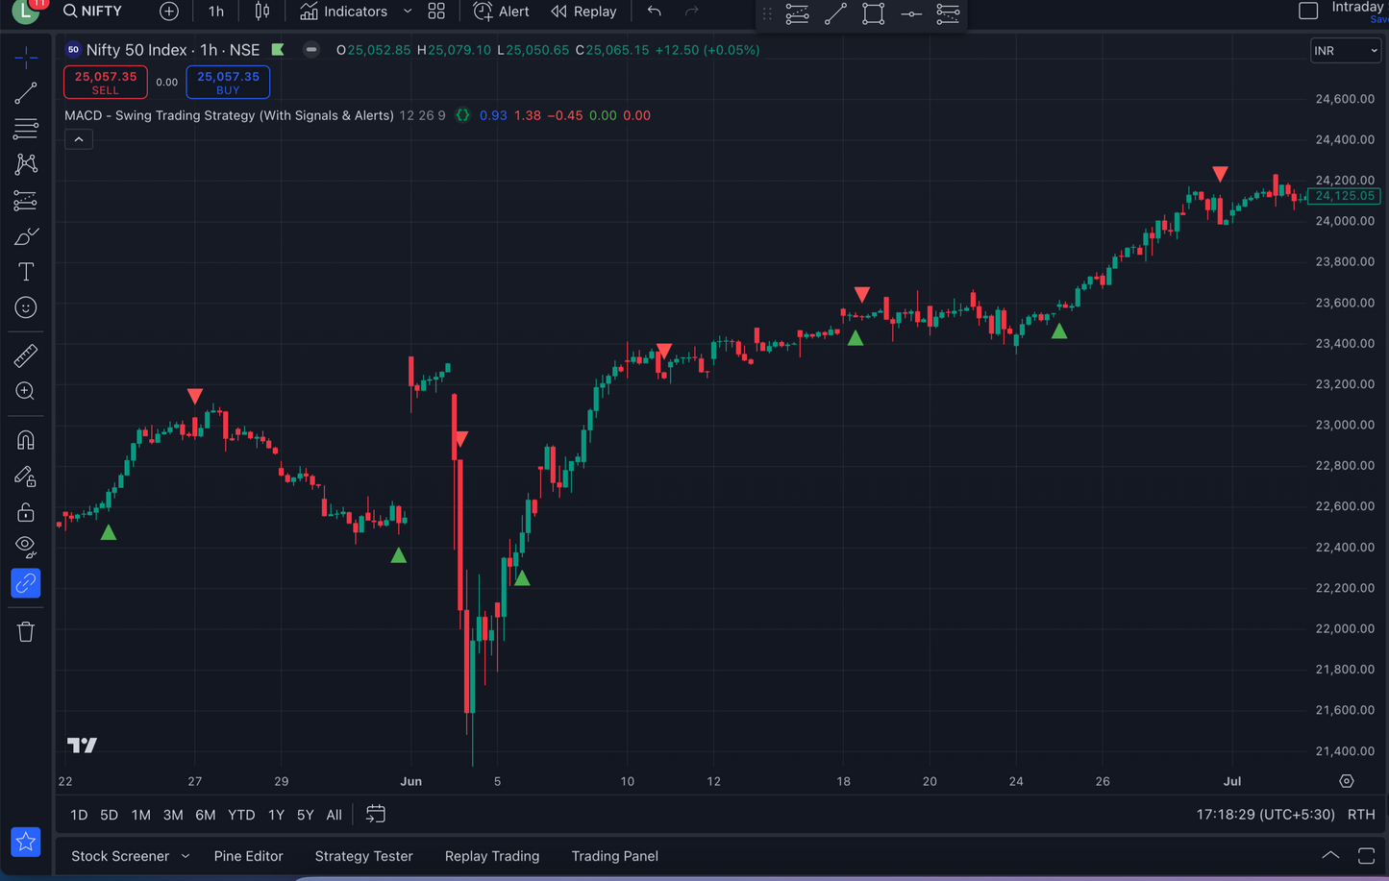This screenshot has height=881, width=1389.
Task: Click the MACD Swing Trading Strategy legend title
Action: pos(229,115)
